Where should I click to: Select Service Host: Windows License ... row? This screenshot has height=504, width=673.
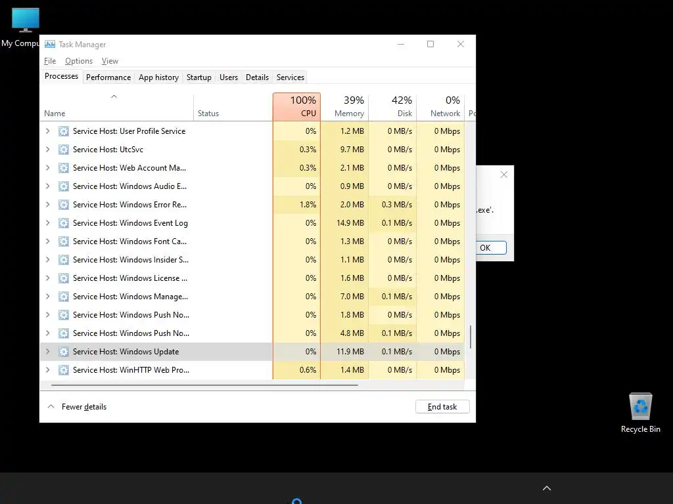click(252, 278)
